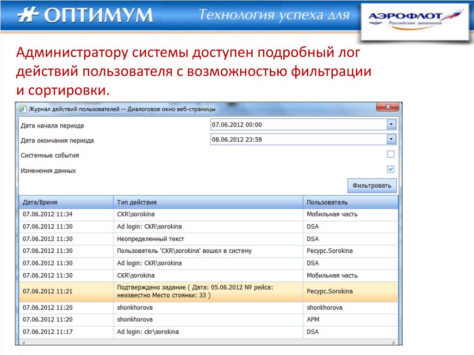Uncheck the Изменения данных checkbox

391,169
